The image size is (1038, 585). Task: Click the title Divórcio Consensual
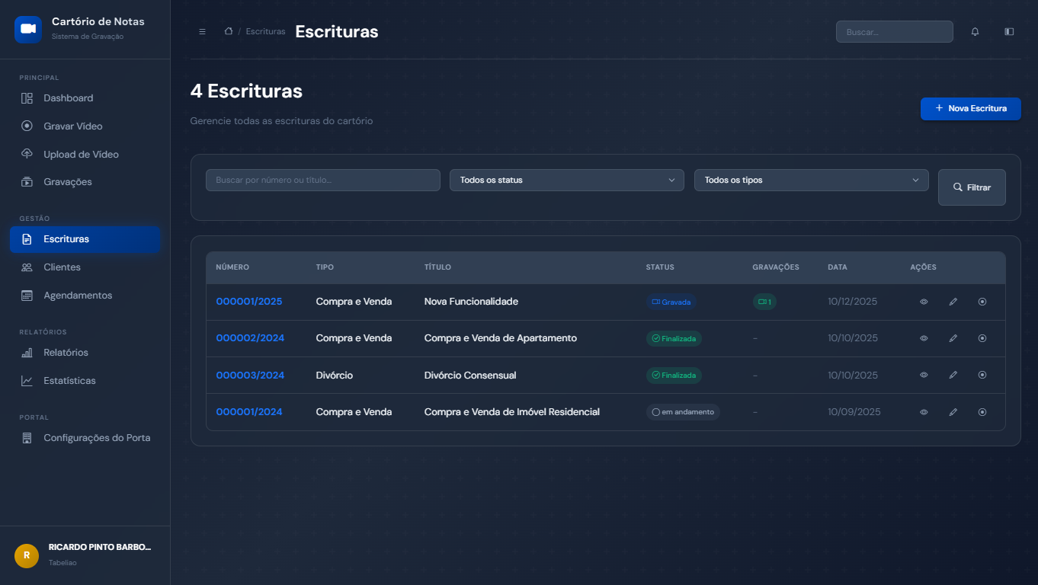pyautogui.click(x=470, y=375)
